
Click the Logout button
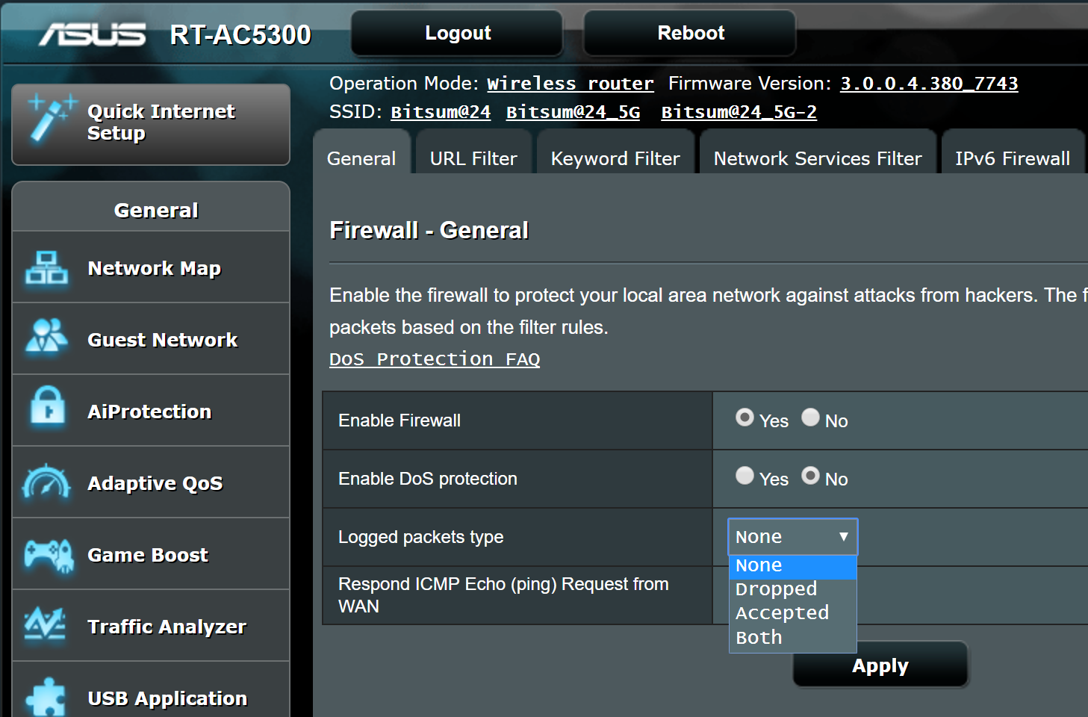pos(457,33)
